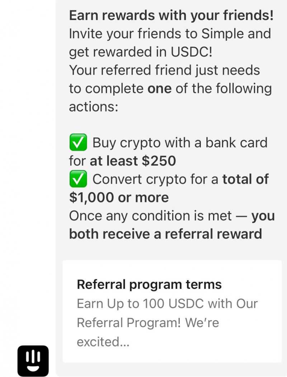Image resolution: width=287 pixels, height=377 pixels.
Task: Click the "Earn rewards with your friends!" heading
Action: 171,15
